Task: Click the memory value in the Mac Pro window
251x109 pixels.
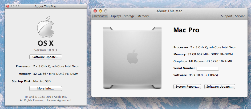Action: coord(210,54)
